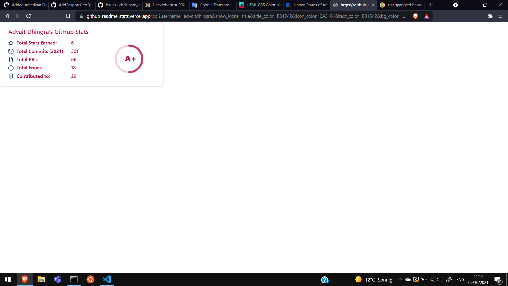This screenshot has height=286, width=508.
Task: Switch to the Hacktoberfest 2021 tab
Action: (x=166, y=5)
